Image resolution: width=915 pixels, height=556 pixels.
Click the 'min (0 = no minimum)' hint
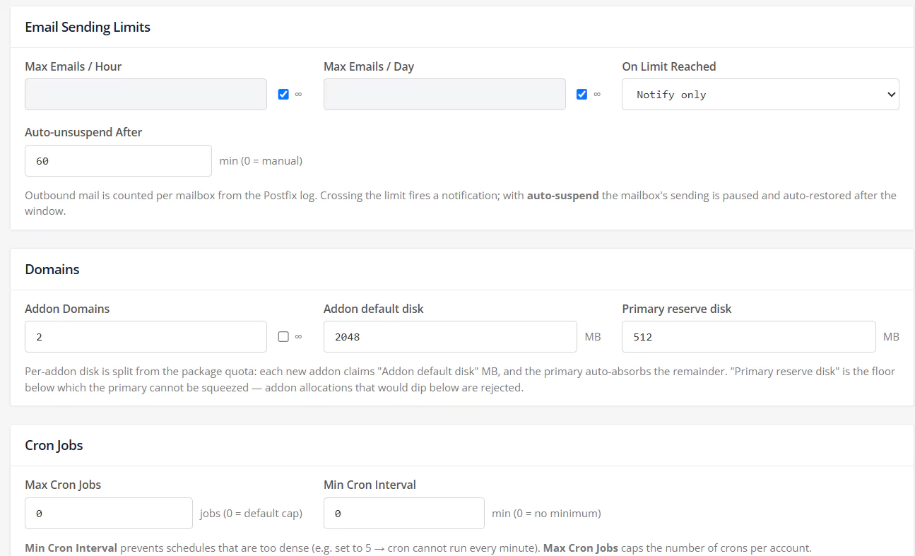click(x=546, y=513)
